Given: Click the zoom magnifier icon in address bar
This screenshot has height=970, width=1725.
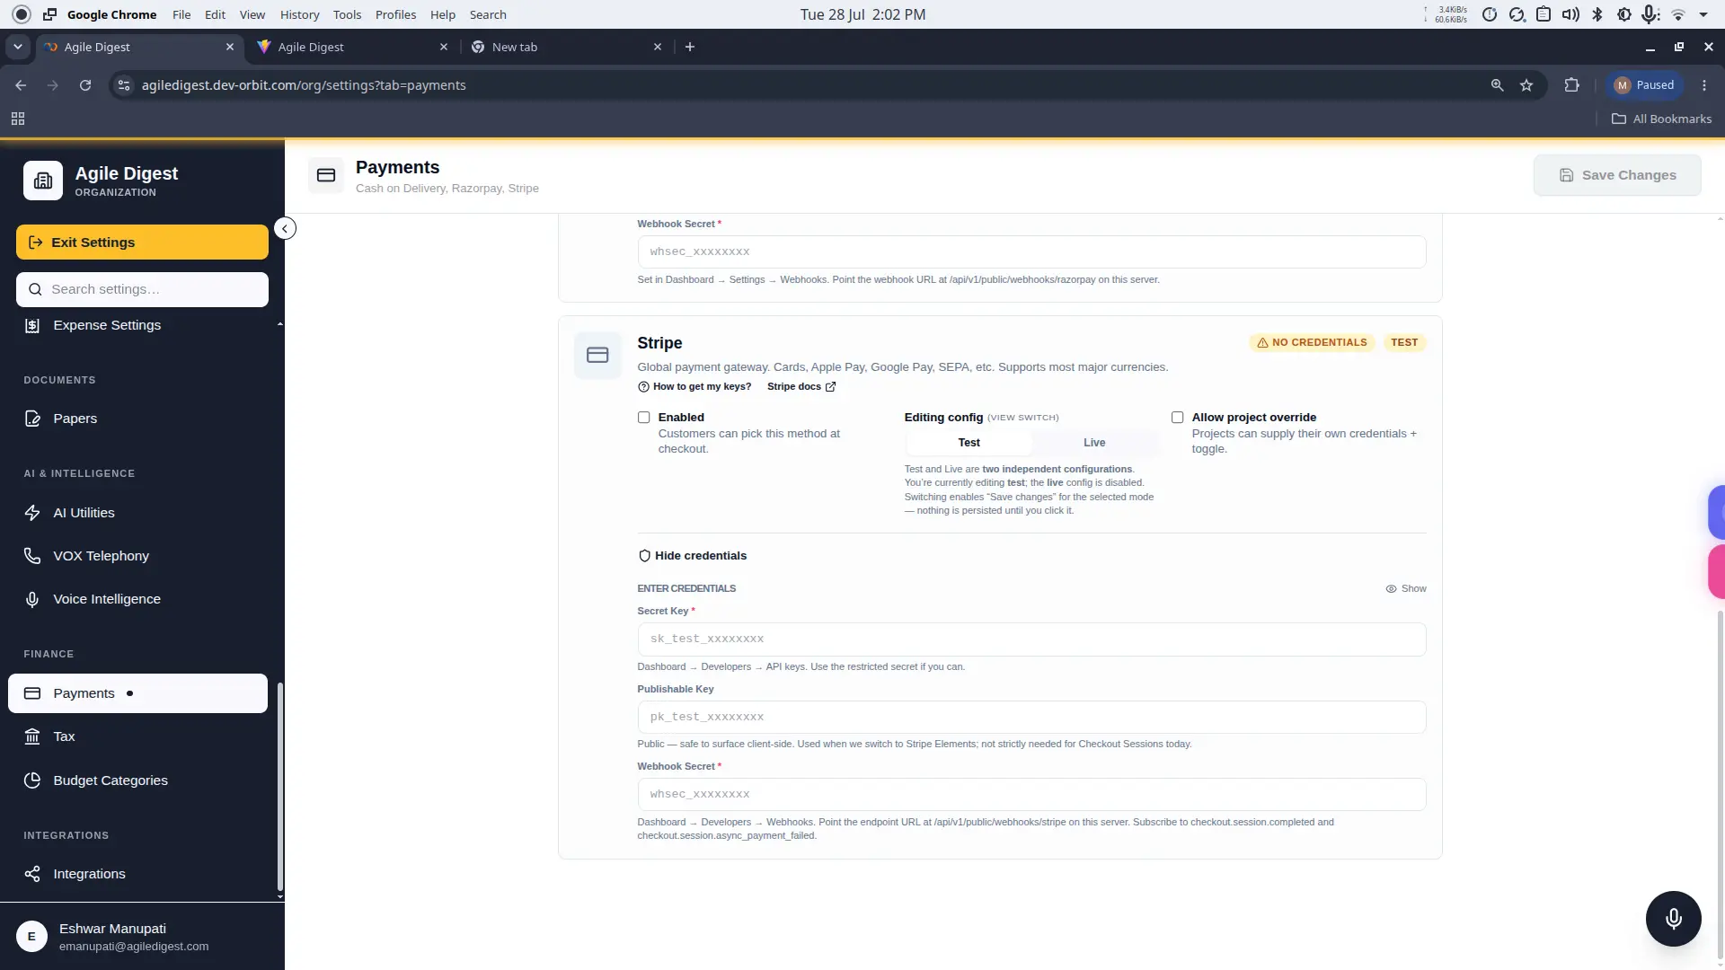Looking at the screenshot, I should [x=1497, y=85].
